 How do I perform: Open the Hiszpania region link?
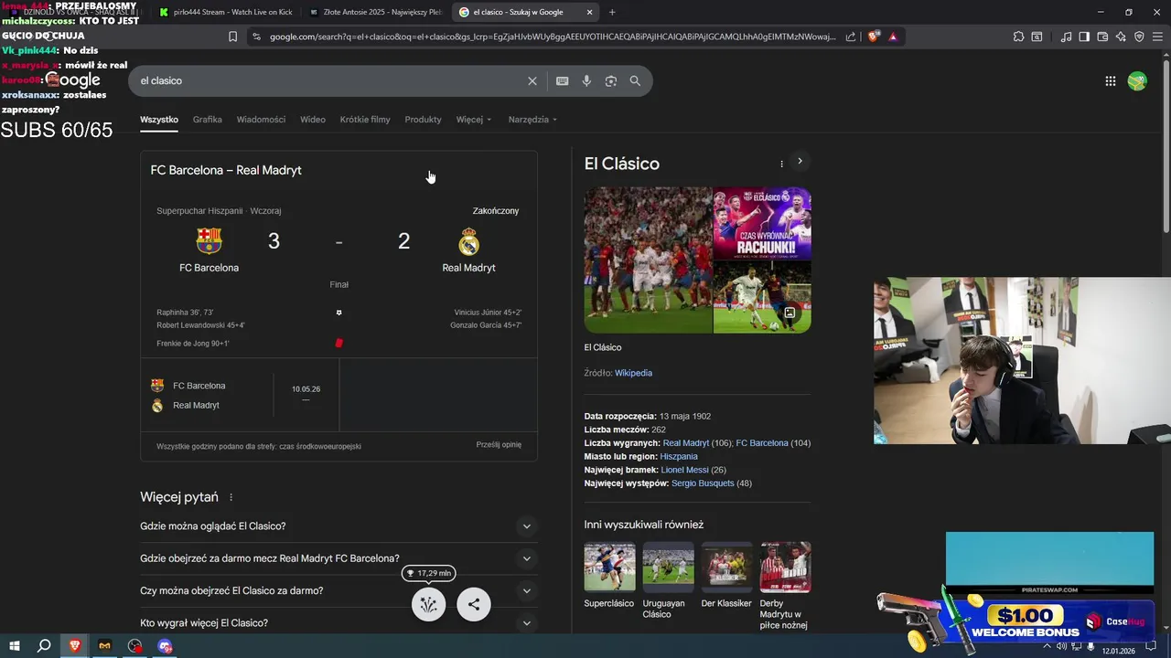[679, 456]
